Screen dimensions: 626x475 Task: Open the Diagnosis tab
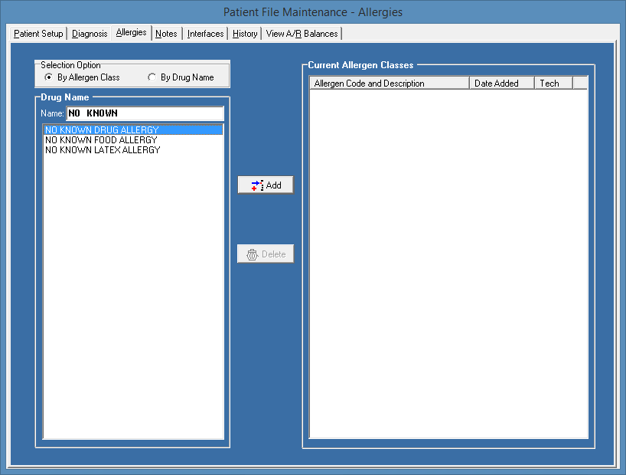pos(90,33)
